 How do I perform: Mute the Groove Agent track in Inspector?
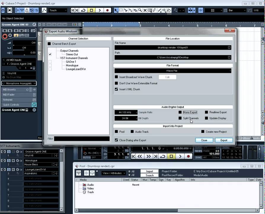[x=5, y=31]
